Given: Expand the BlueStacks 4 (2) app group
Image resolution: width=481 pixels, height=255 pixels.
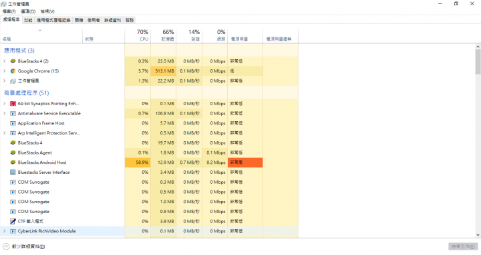Looking at the screenshot, I should (4, 61).
